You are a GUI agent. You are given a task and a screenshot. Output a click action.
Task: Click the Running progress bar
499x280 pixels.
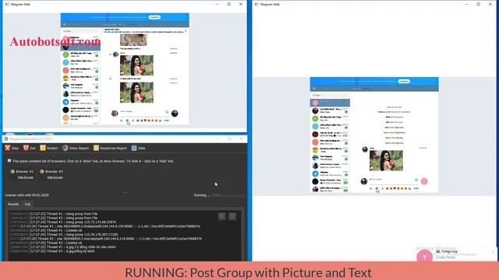(x=228, y=195)
